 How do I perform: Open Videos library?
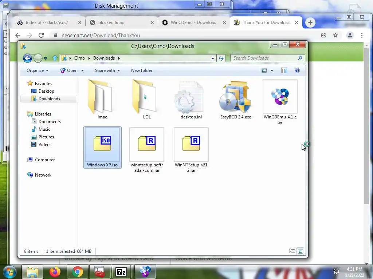(45, 145)
